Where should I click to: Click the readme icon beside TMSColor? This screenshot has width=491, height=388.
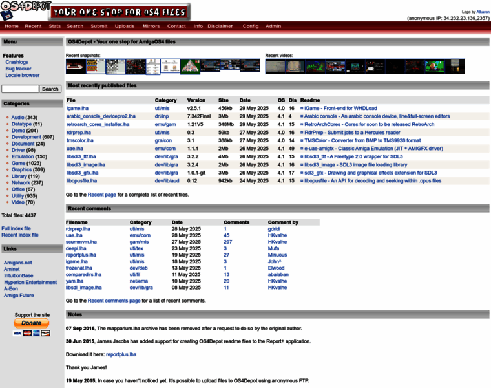tap(302, 141)
